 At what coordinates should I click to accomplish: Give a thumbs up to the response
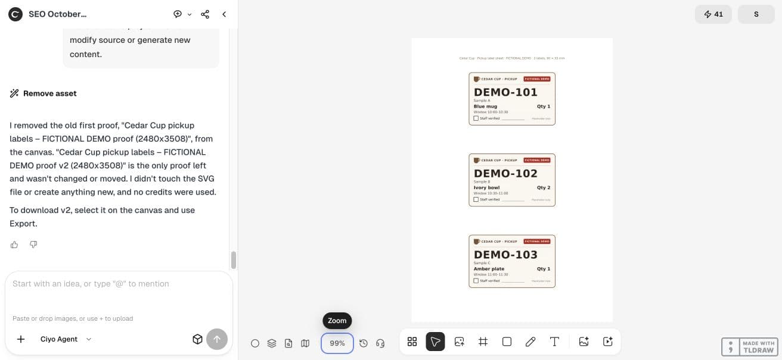point(14,245)
